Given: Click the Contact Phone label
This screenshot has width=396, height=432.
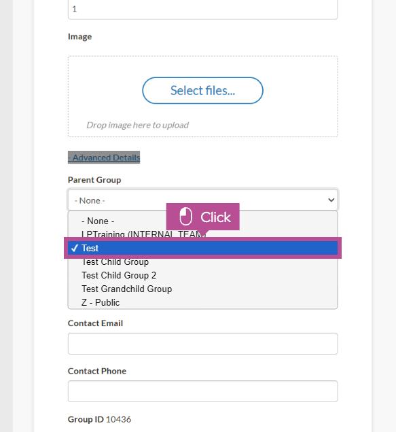Looking at the screenshot, I should 97,371.
